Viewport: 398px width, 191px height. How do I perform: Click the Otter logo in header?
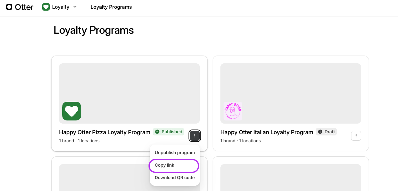(20, 7)
